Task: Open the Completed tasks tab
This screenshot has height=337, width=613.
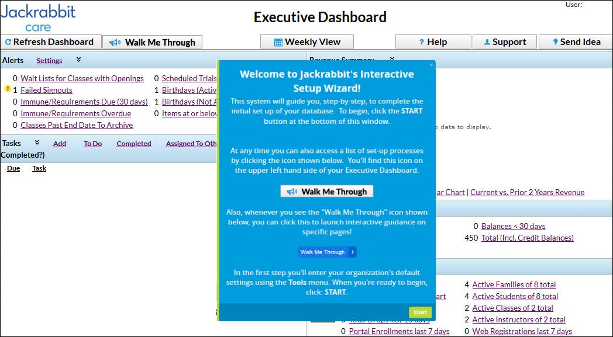Action: [x=133, y=143]
